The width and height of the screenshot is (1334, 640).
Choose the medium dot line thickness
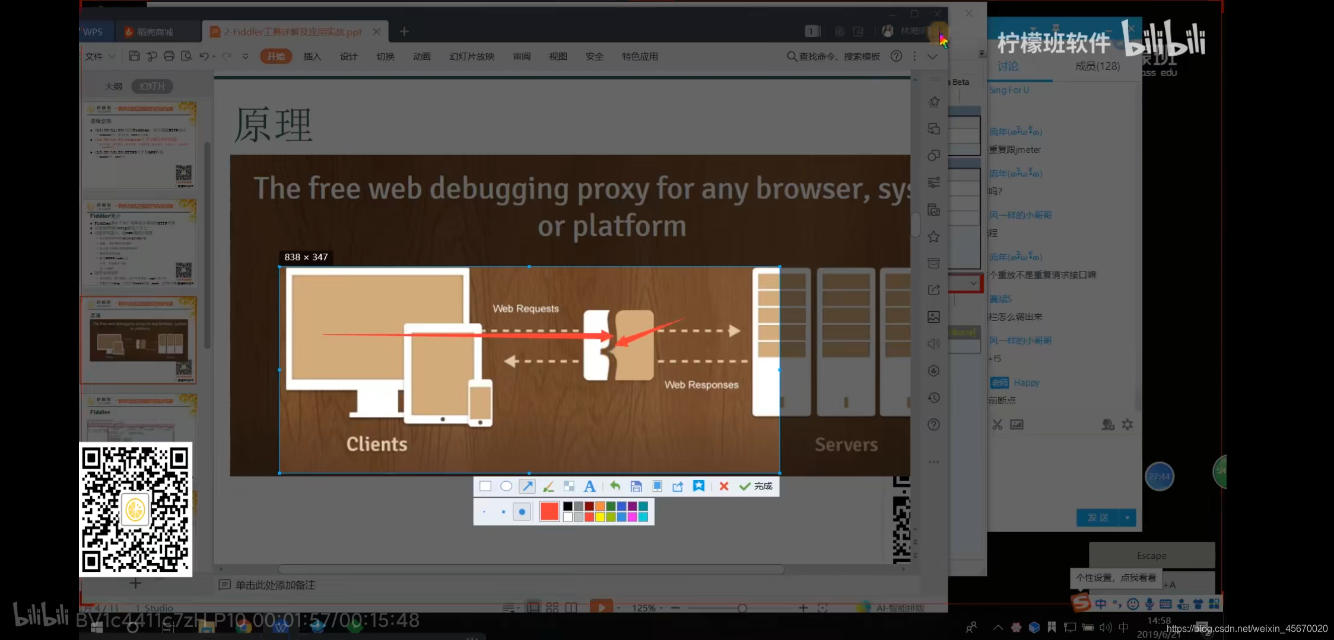503,512
